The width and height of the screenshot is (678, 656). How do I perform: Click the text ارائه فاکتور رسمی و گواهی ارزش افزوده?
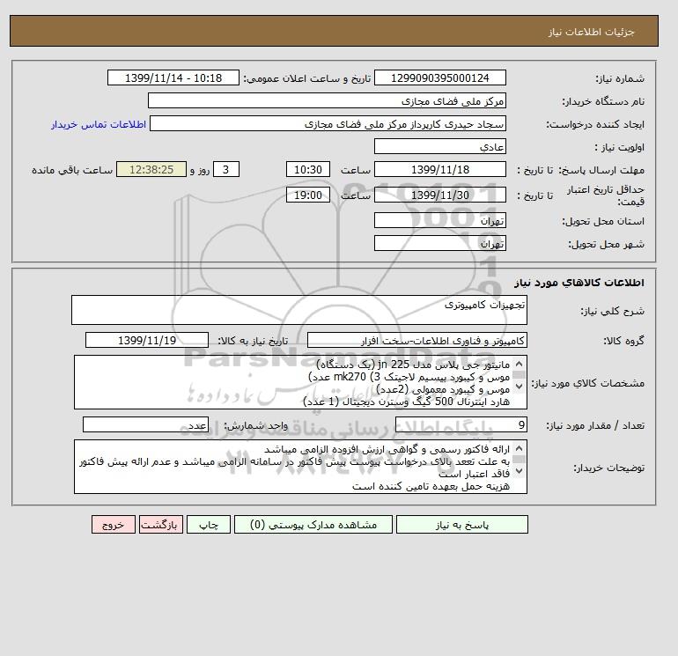(416, 449)
